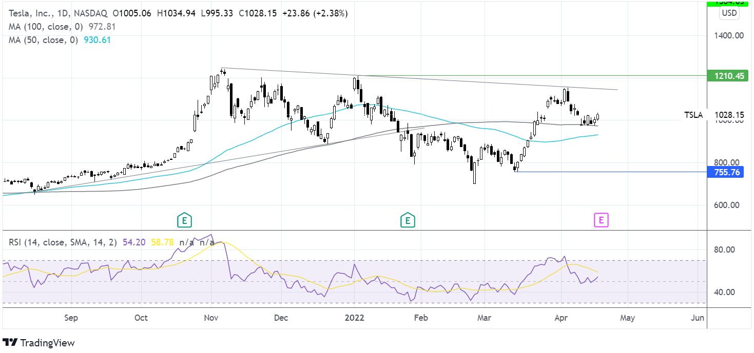Open the purple upcoming earnings E marker
The width and height of the screenshot is (754, 353).
click(x=601, y=220)
